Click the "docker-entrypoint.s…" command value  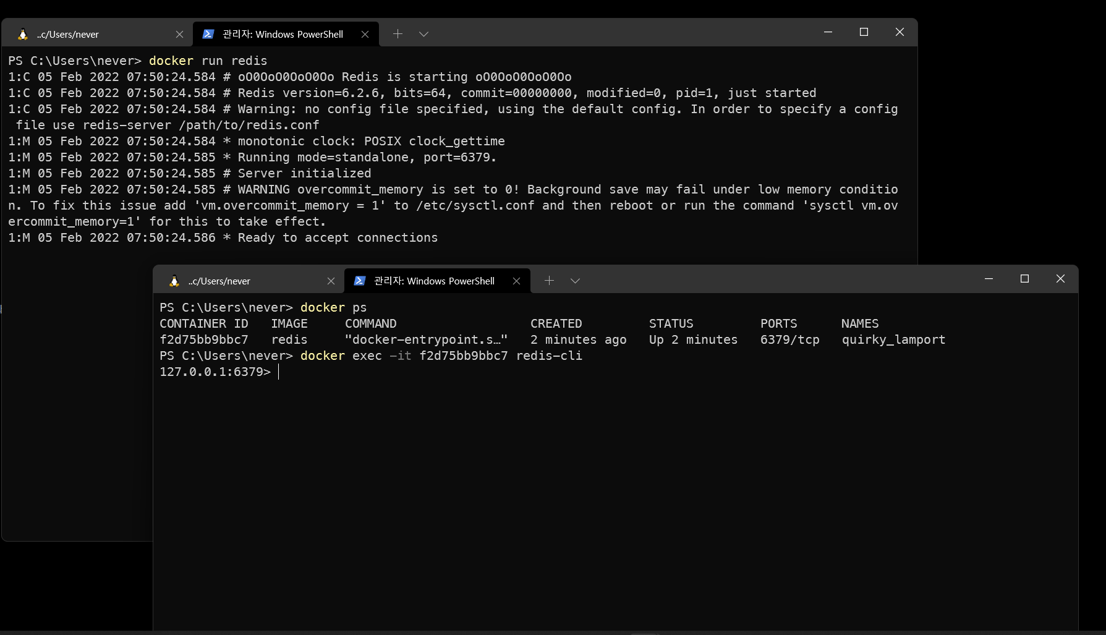(x=427, y=339)
